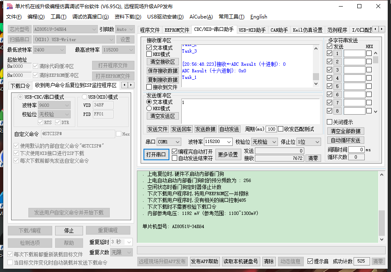Click the 间隔时间 ms input field
Image resolution: width=391 pixels, height=272 pixels.
click(356, 150)
